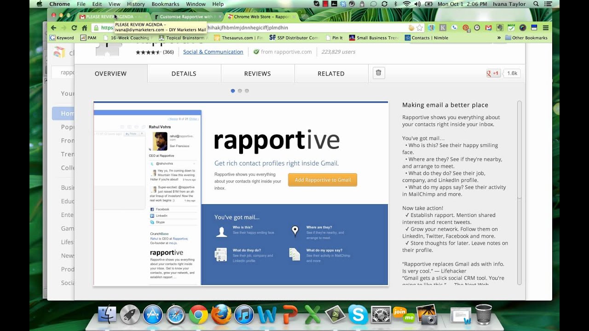Select the first carousel dot

233,91
